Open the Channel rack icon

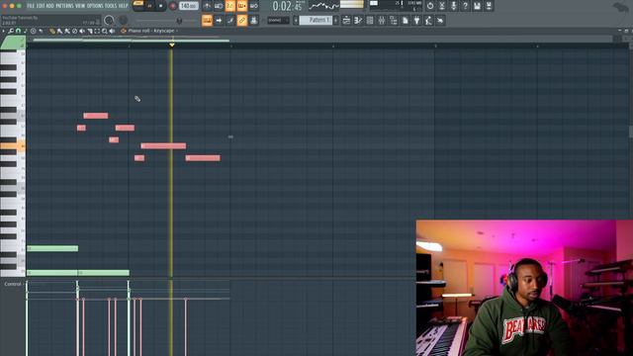coord(370,20)
